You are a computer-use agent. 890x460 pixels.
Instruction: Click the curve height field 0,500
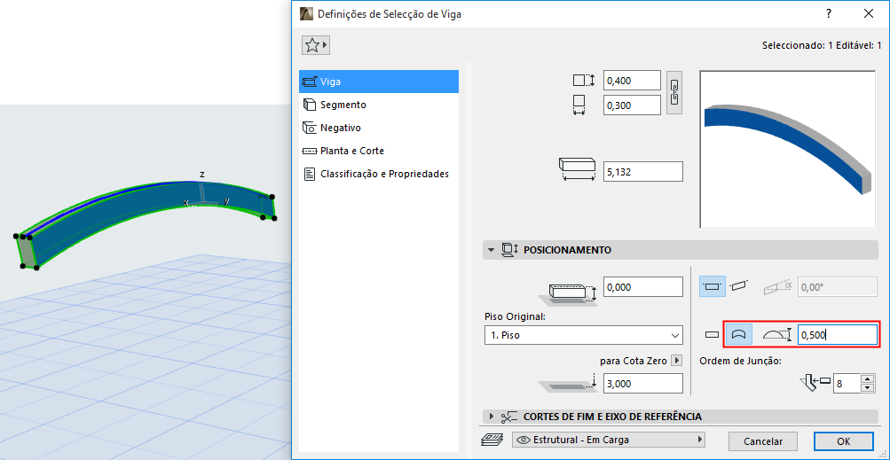(838, 335)
